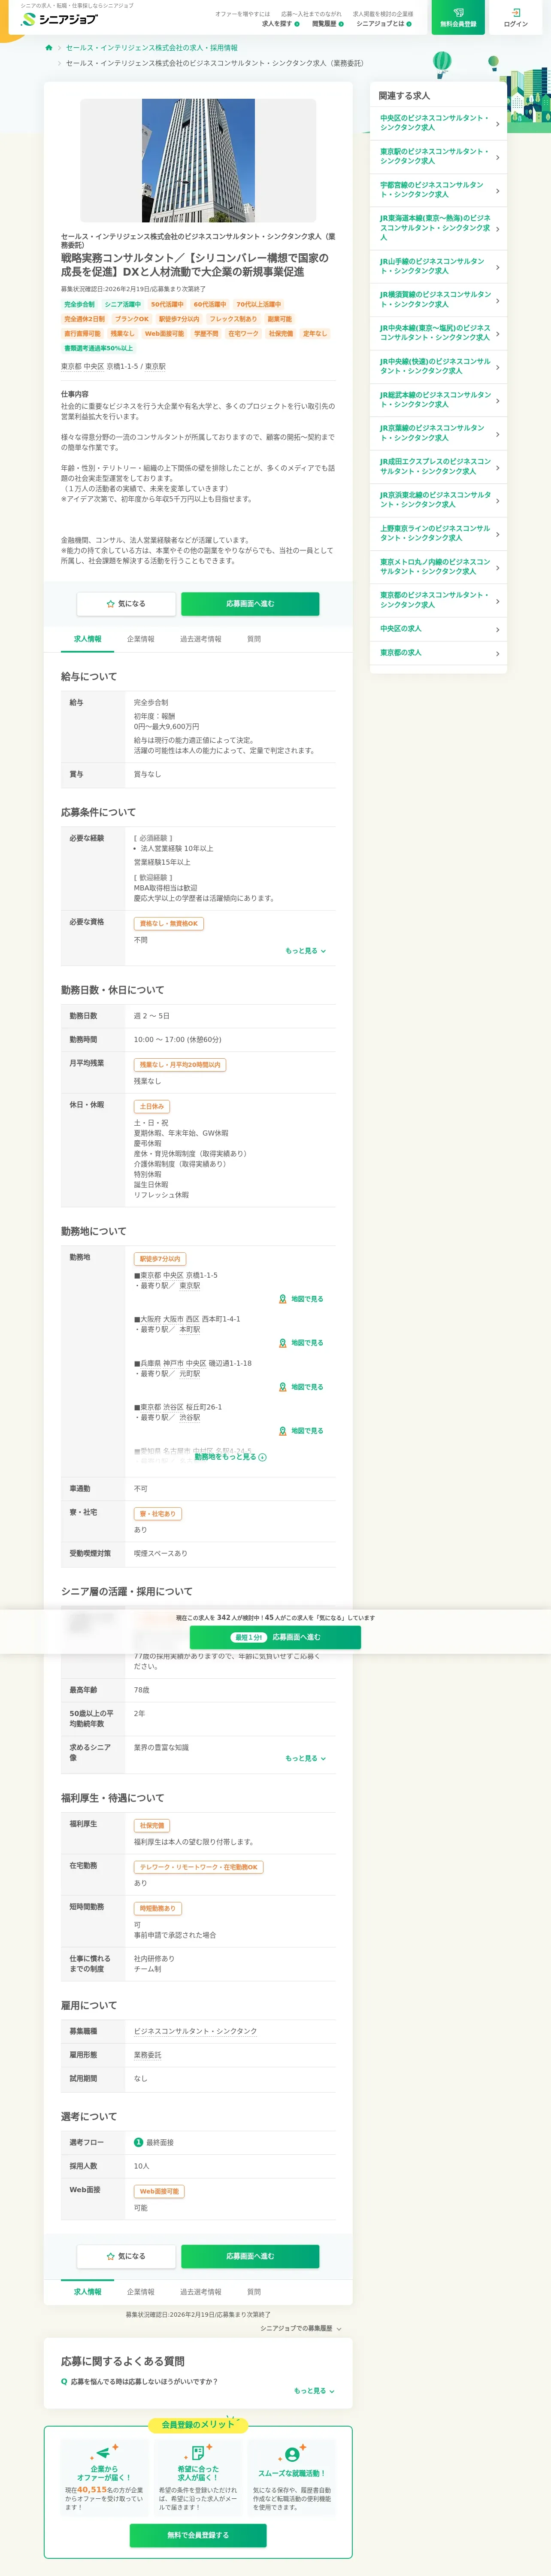The width and height of the screenshot is (551, 2576).
Task: Open the 過去選考情報 tab
Action: (200, 639)
